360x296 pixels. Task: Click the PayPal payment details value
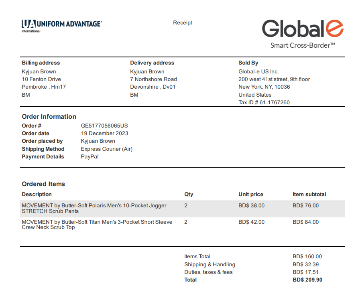click(x=89, y=157)
